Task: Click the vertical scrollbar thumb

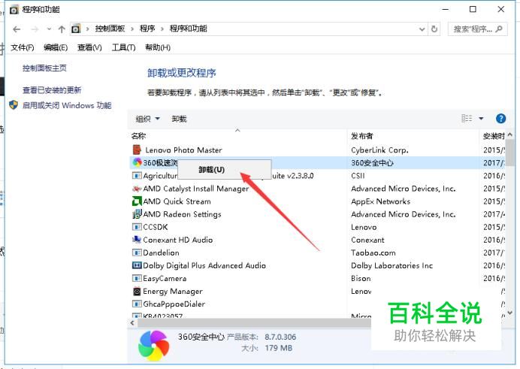Action: 509,153
